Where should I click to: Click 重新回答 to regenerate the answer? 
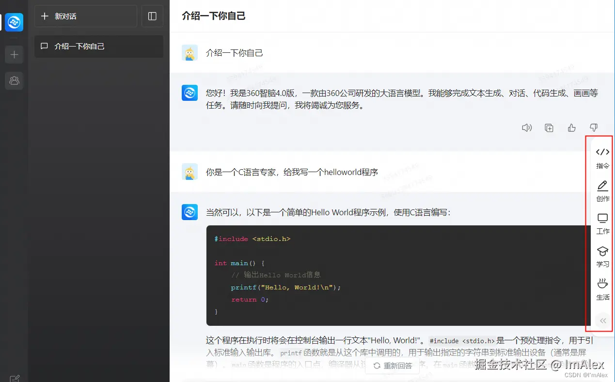pos(393,366)
